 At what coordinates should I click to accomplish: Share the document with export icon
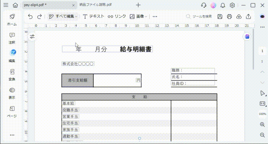pos(248,16)
